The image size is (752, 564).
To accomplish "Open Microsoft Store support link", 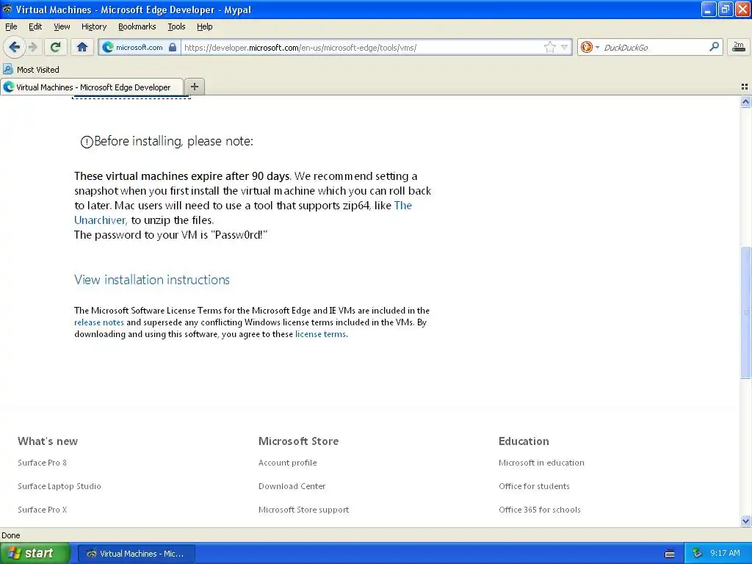I will [x=303, y=510].
